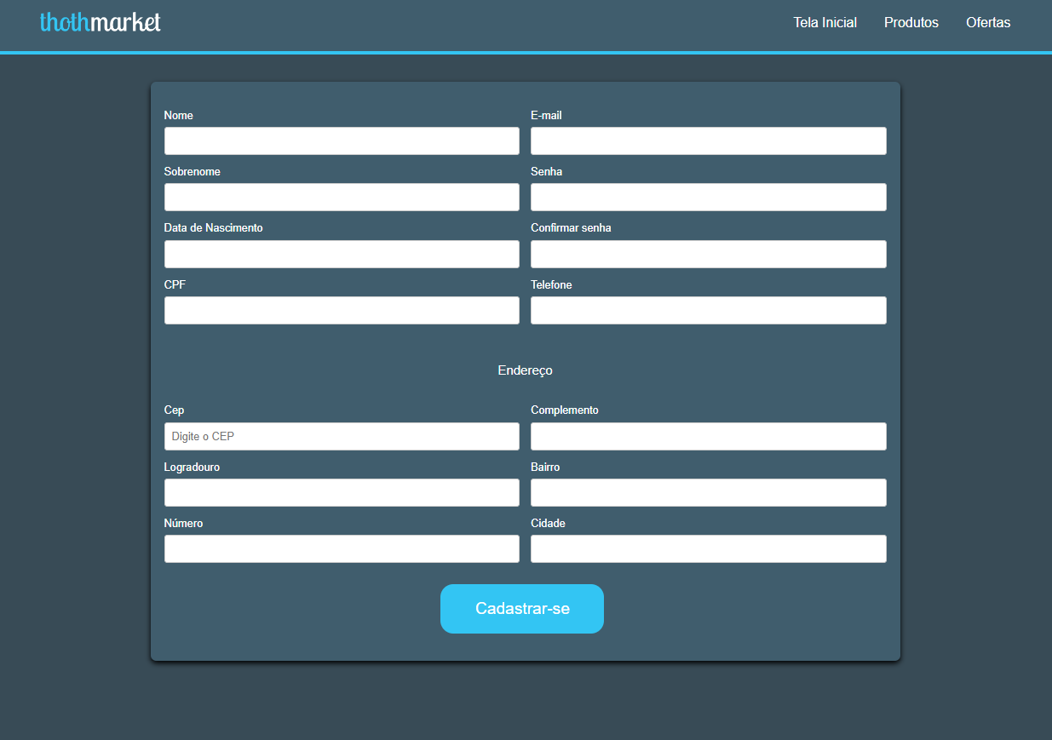Go to the Produtos page

point(911,23)
